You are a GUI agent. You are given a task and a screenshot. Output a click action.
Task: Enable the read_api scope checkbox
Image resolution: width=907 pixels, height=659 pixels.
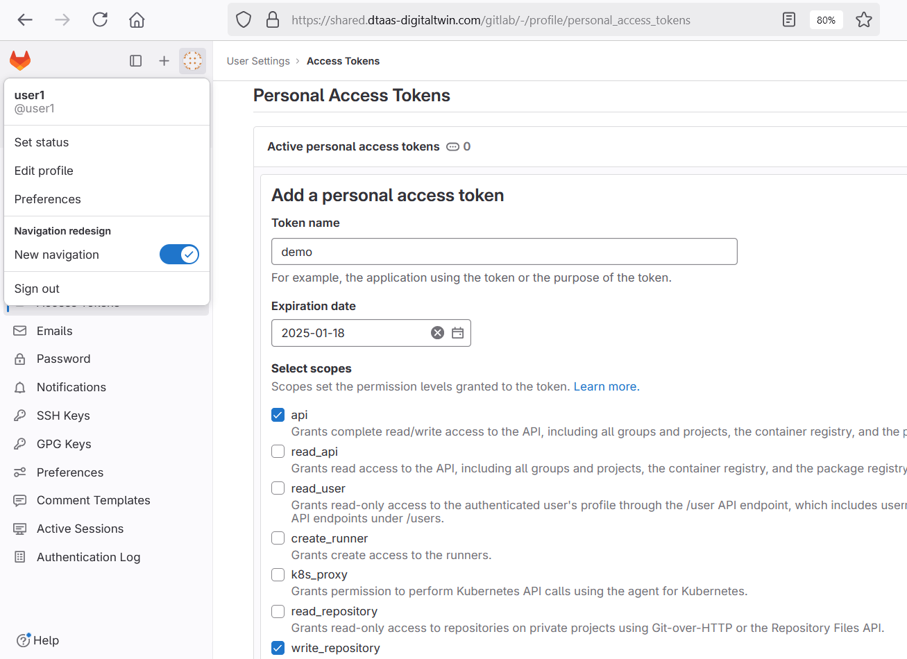(x=278, y=452)
